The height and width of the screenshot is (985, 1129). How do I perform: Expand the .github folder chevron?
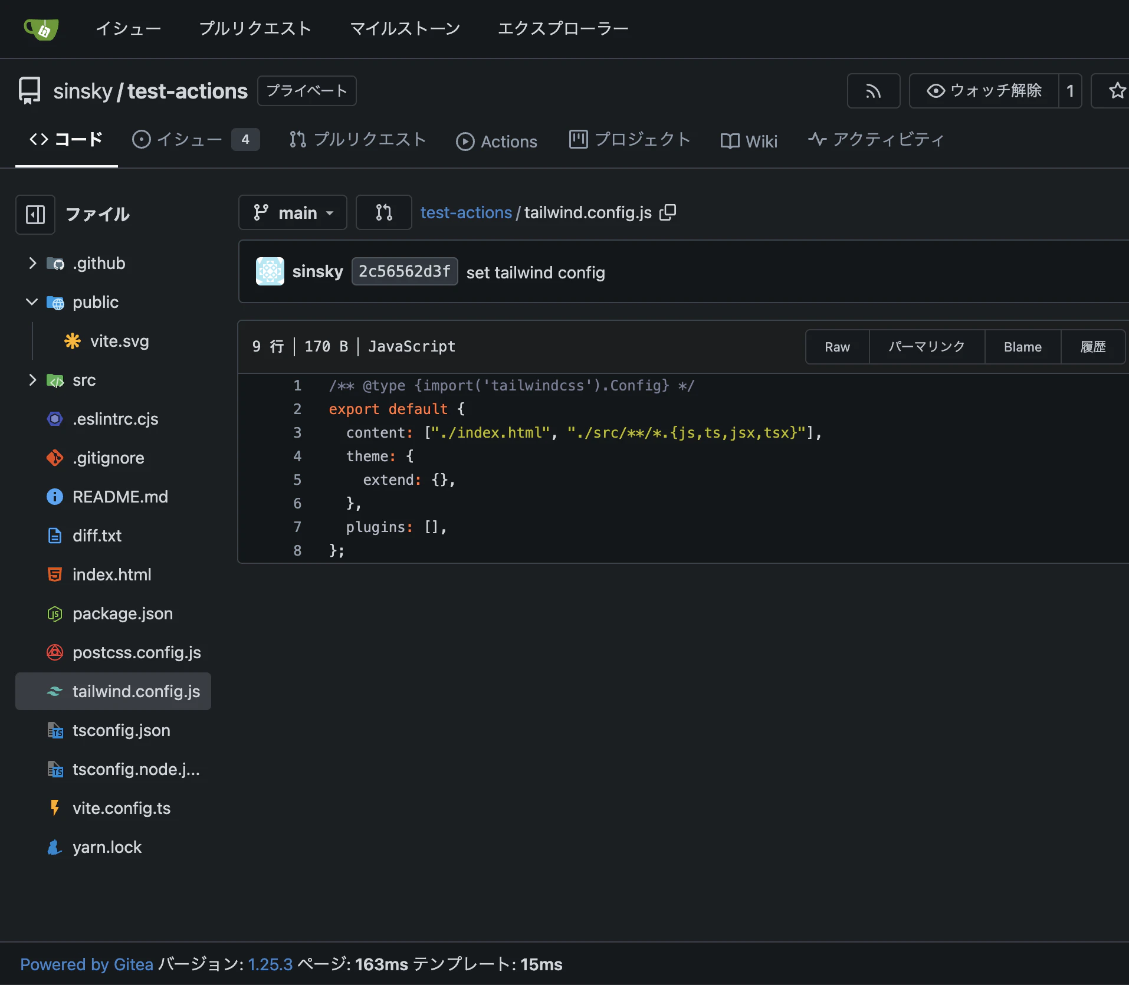pyautogui.click(x=32, y=263)
